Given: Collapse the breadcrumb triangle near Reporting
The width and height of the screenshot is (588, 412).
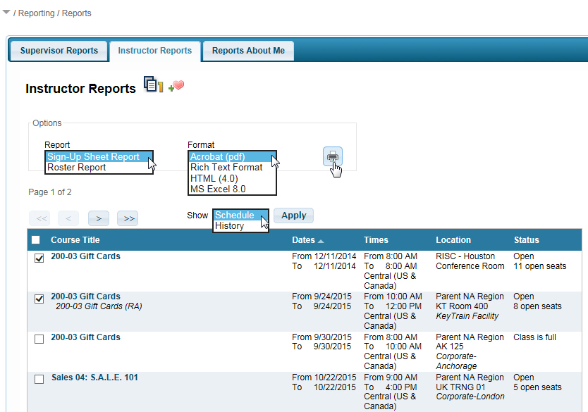Looking at the screenshot, I should click(6, 12).
